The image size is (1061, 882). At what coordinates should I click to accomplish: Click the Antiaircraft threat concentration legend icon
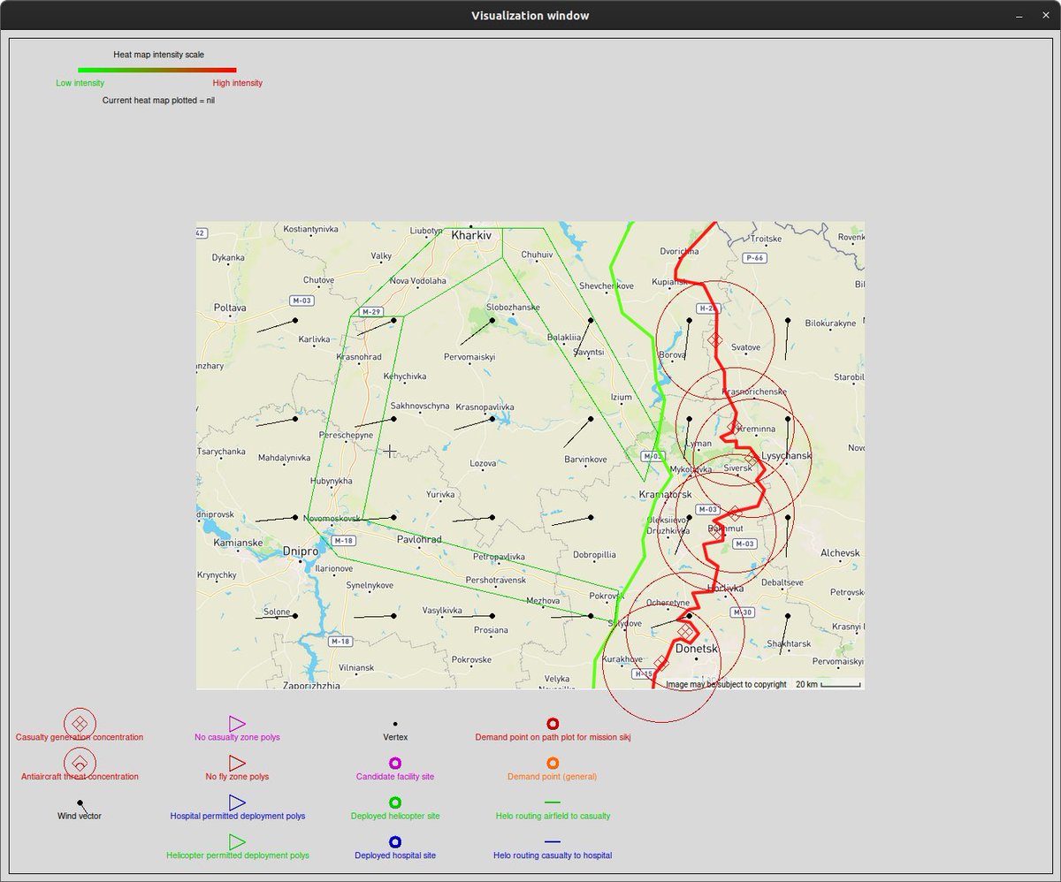80,762
